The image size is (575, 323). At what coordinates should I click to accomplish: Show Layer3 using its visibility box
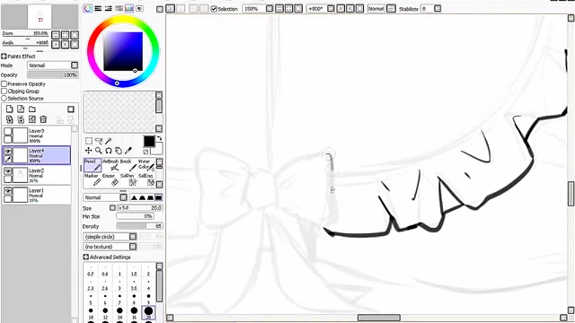coord(8,132)
